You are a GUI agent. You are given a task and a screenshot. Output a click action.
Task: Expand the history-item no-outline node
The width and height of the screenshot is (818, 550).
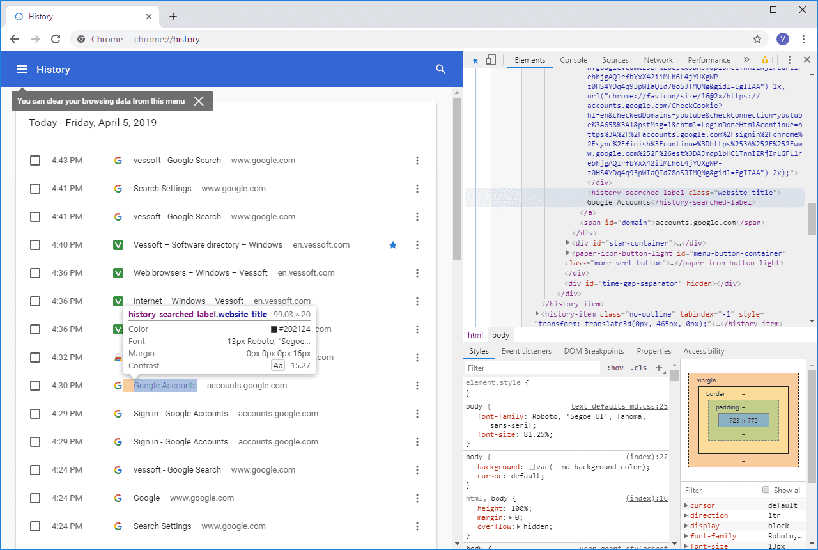pyautogui.click(x=537, y=314)
